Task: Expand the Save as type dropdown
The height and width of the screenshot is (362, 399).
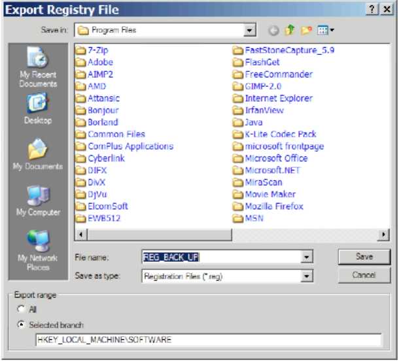Action: click(307, 276)
